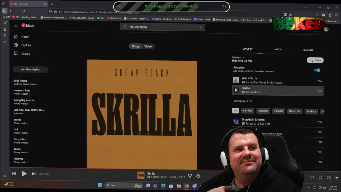The width and height of the screenshot is (341, 192).
Task: Open the browser downloads panel
Action: [x=317, y=15]
